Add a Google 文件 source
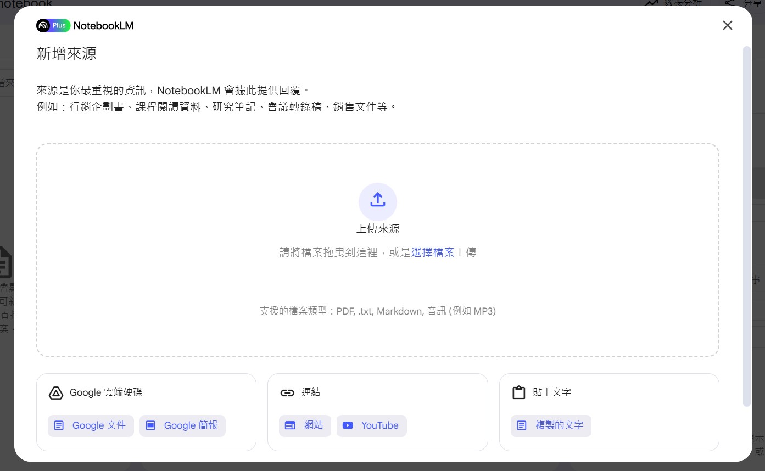Screen dimensions: 765x471 pyautogui.click(x=91, y=425)
